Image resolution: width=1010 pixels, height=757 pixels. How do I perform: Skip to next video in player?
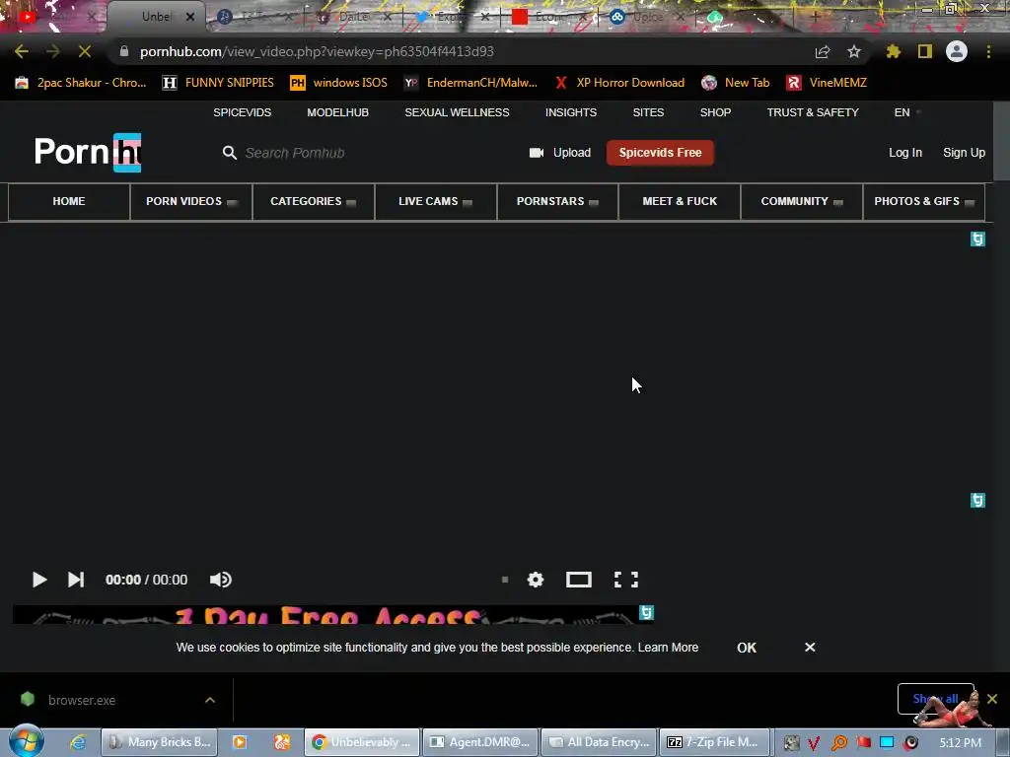[76, 580]
